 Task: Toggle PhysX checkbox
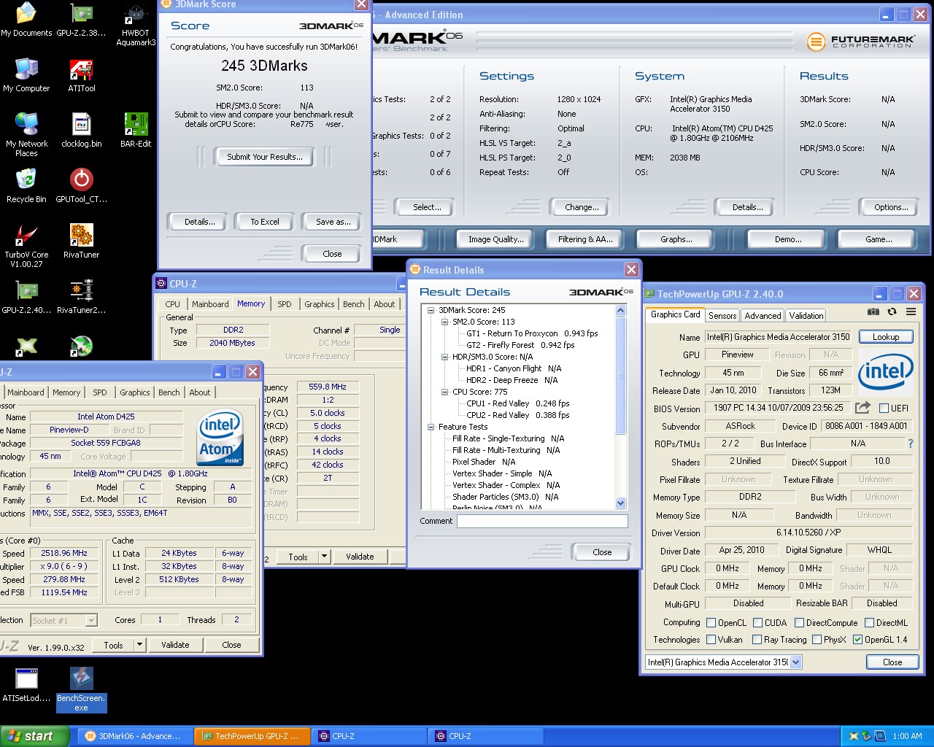point(817,640)
